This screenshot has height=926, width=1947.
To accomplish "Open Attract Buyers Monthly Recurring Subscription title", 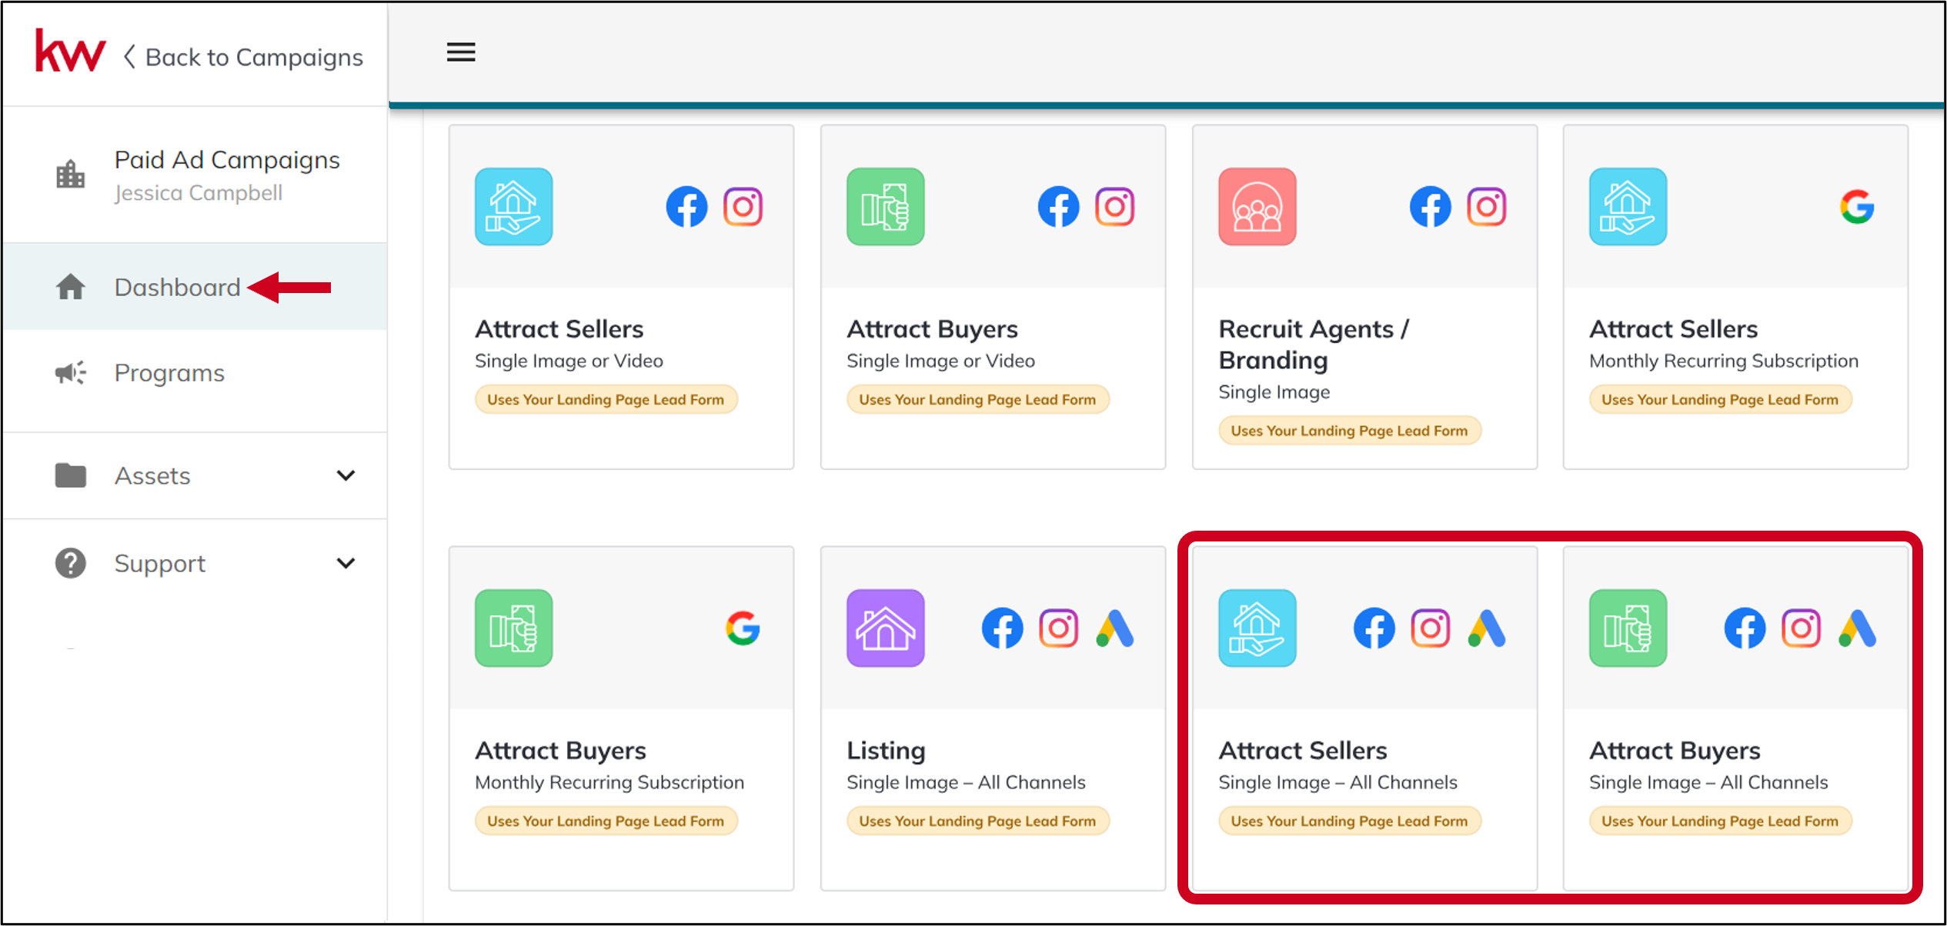I will [x=560, y=751].
